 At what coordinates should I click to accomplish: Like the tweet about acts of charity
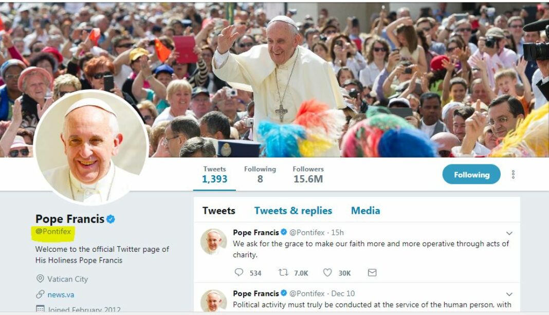click(327, 273)
